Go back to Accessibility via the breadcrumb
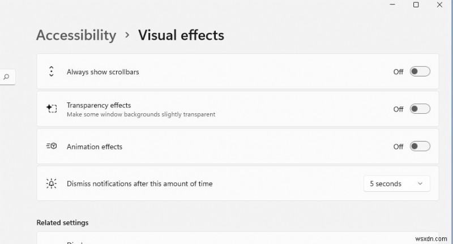The width and height of the screenshot is (453, 244). [76, 35]
